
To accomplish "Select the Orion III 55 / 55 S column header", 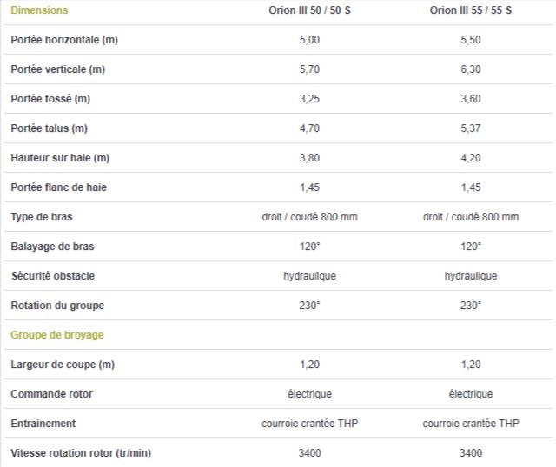I will [471, 10].
